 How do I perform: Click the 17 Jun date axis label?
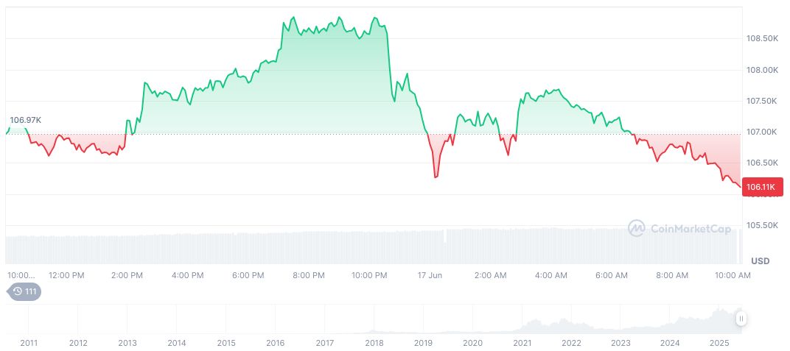[430, 275]
